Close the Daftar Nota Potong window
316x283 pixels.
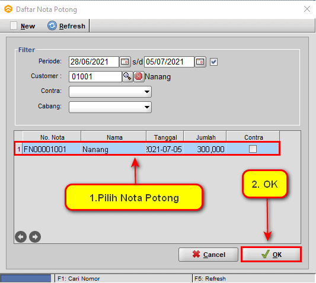(307, 9)
